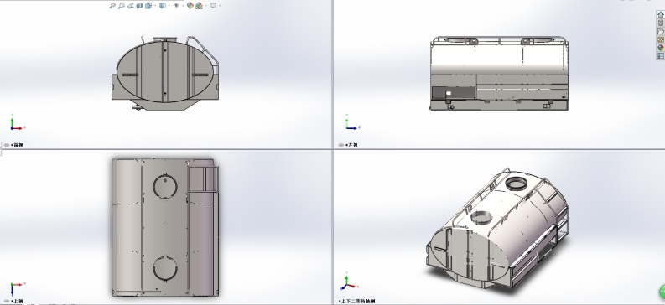
Task: Click the Zoom to Fit magnifier icon
Action: [112, 6]
